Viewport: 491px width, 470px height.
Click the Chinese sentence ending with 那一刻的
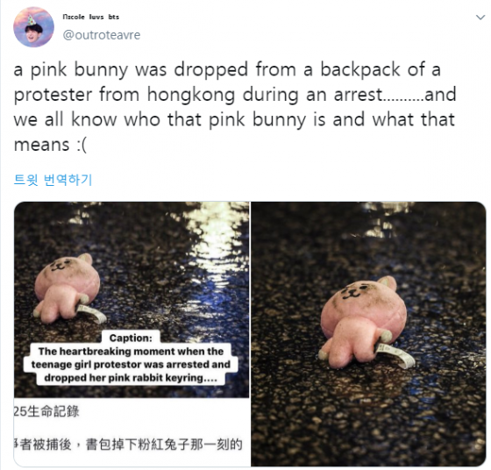[x=128, y=444]
